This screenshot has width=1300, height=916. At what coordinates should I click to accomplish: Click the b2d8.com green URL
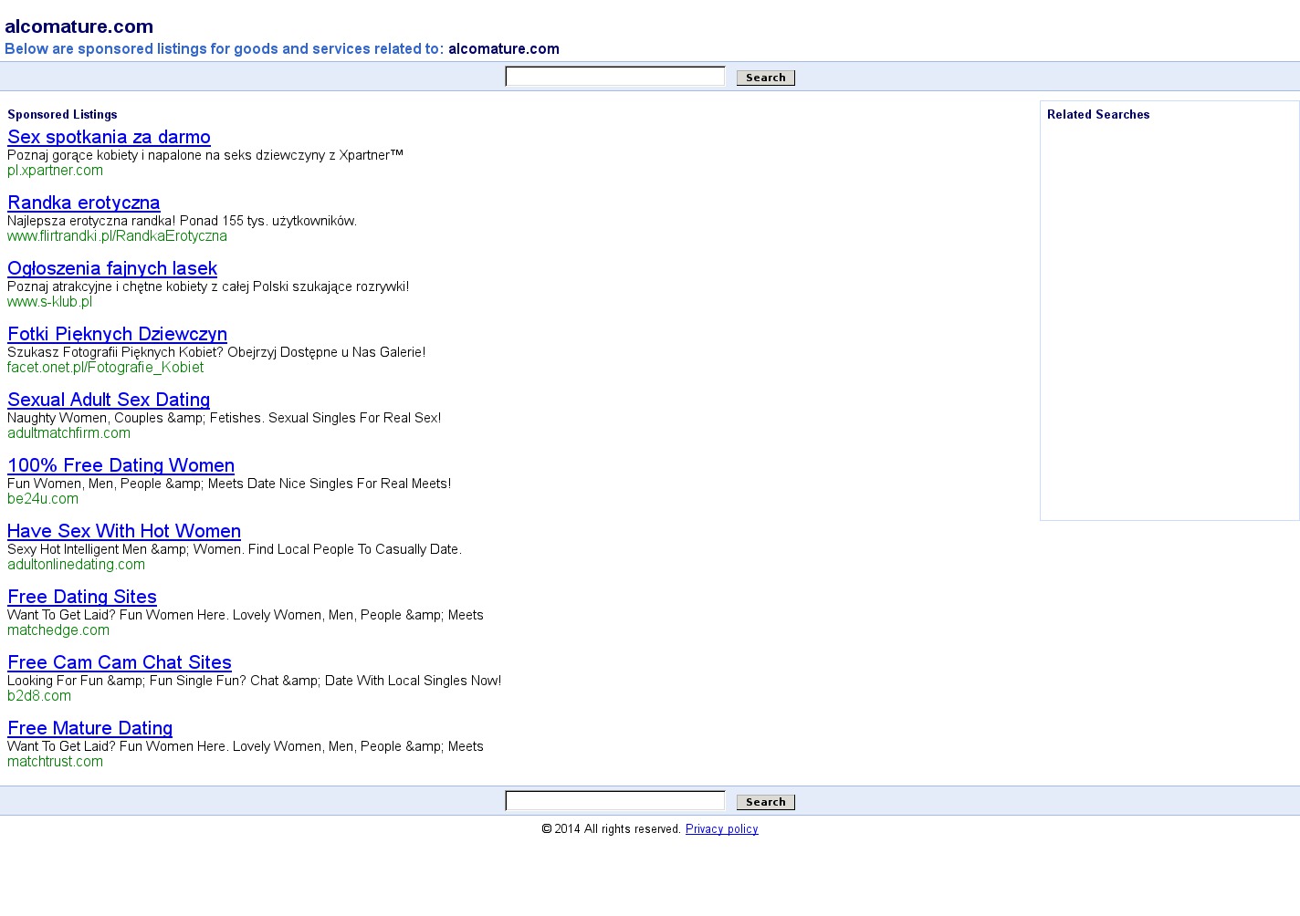click(x=39, y=696)
